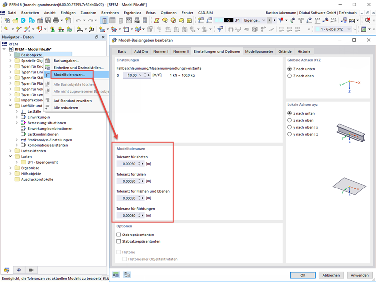
Task: Click the new model toolbar icon
Action: [x=7, y=20]
